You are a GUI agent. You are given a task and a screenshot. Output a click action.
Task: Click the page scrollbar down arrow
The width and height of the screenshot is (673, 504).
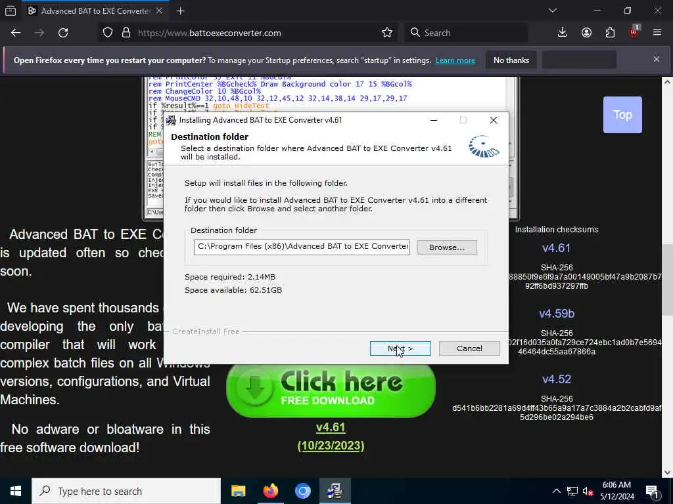(x=668, y=472)
